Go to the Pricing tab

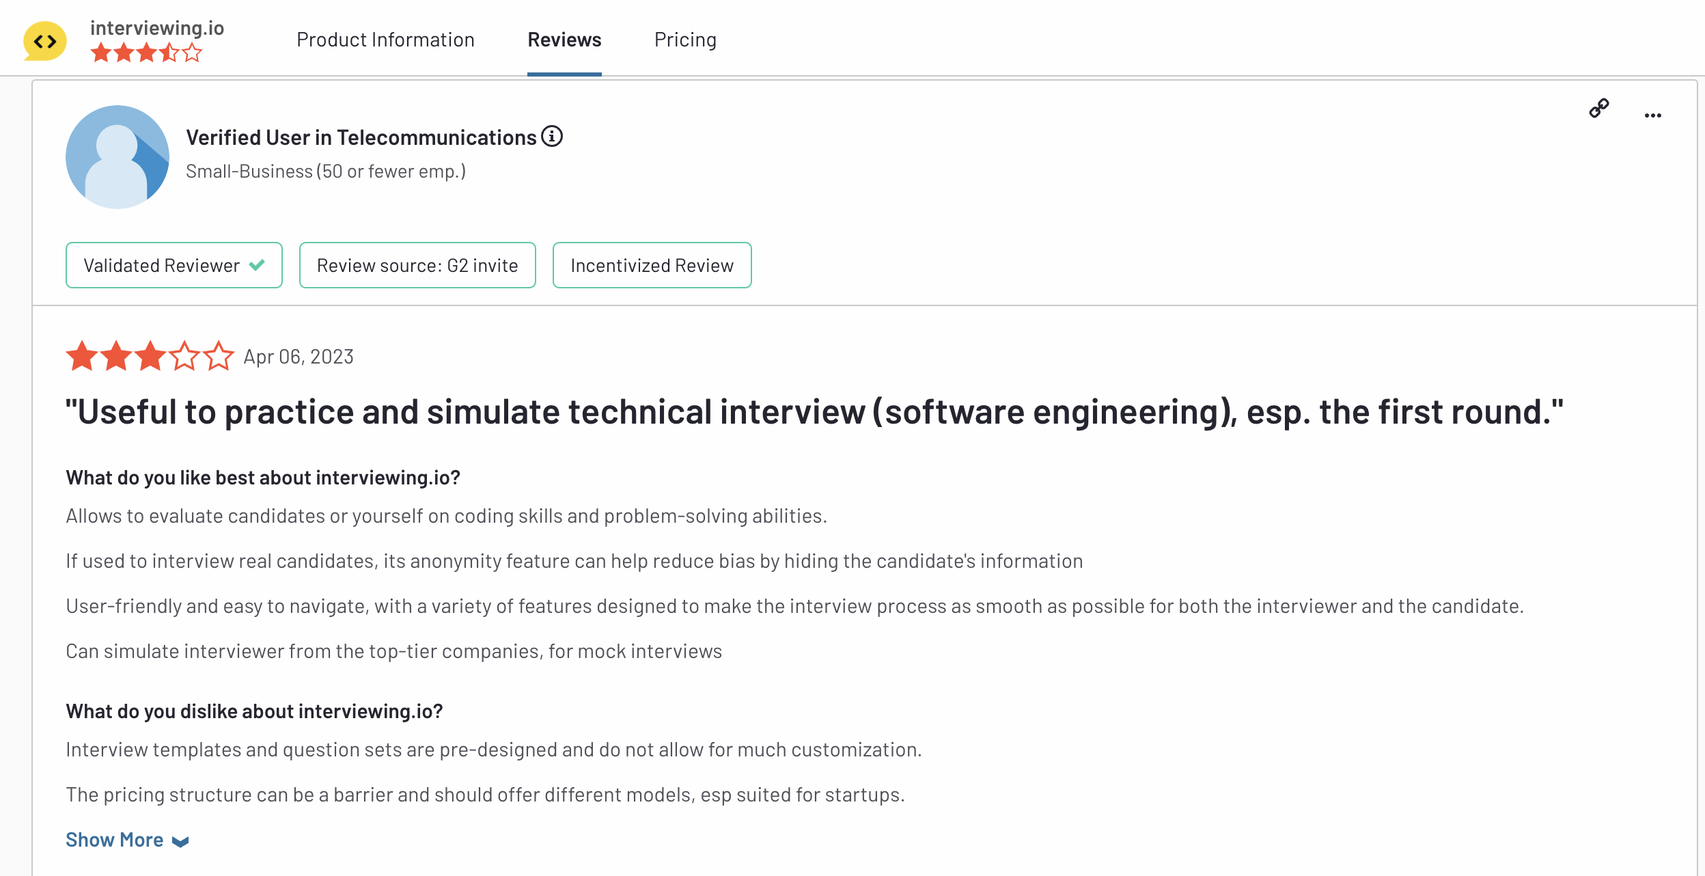(x=685, y=40)
